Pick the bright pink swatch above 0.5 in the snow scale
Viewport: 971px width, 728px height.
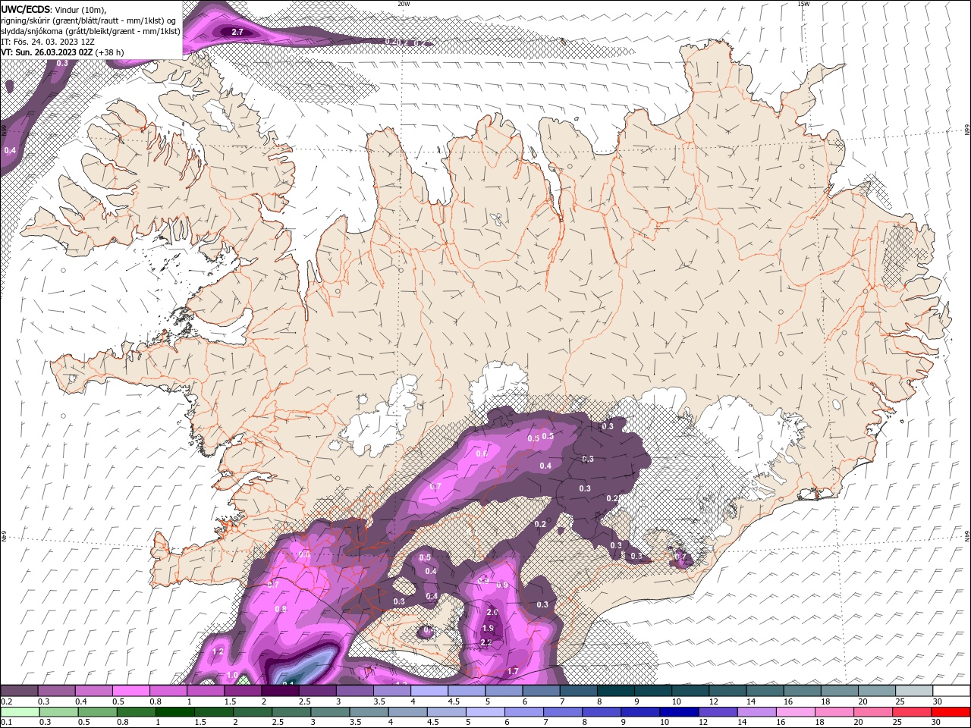(x=130, y=691)
